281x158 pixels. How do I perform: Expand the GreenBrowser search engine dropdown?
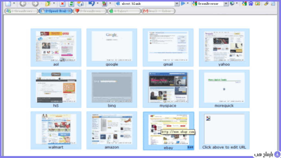point(226,4)
